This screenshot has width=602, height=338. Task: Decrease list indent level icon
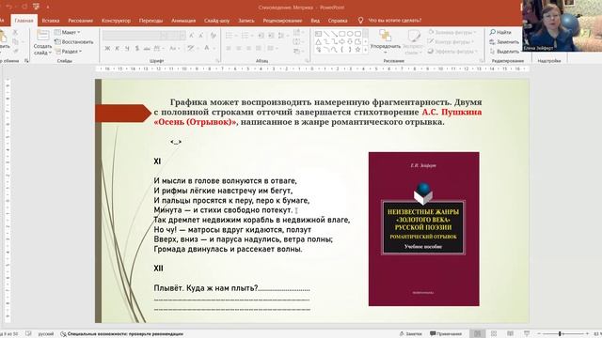pyautogui.click(x=261, y=36)
